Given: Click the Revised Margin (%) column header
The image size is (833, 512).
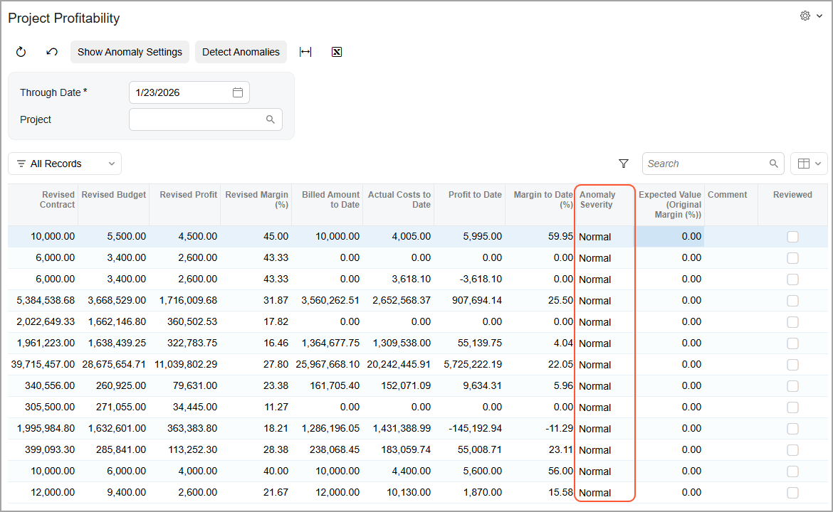Looking at the screenshot, I should (256, 205).
